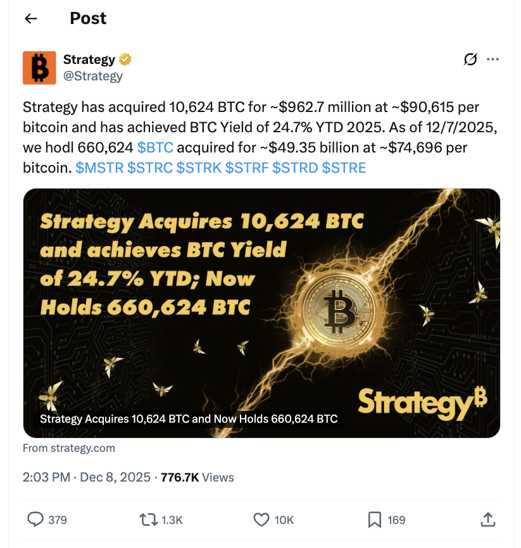Open the Bitcoin announcement image
This screenshot has width=521, height=548.
(x=260, y=297)
